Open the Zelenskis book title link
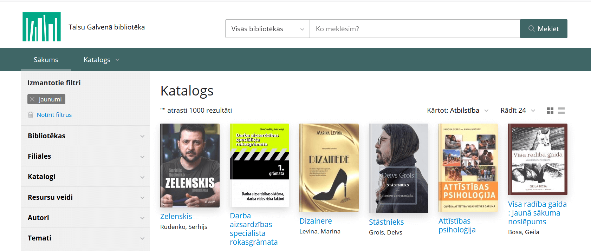This screenshot has height=251, width=591. pyautogui.click(x=176, y=216)
